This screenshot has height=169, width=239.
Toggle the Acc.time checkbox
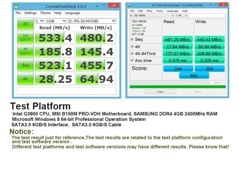click(x=132, y=60)
